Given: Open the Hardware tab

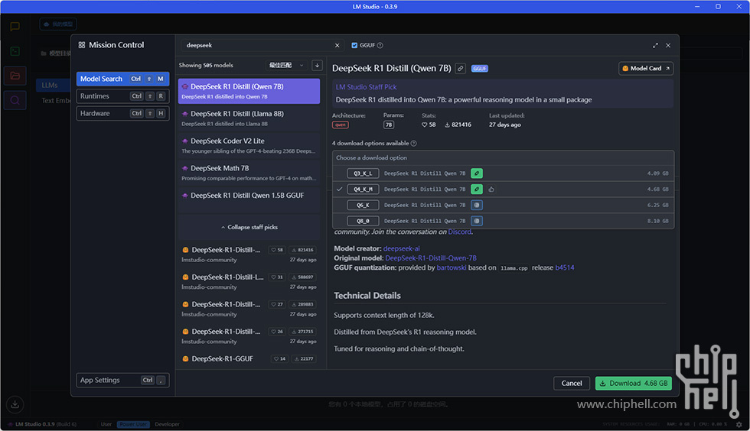Looking at the screenshot, I should (122, 113).
